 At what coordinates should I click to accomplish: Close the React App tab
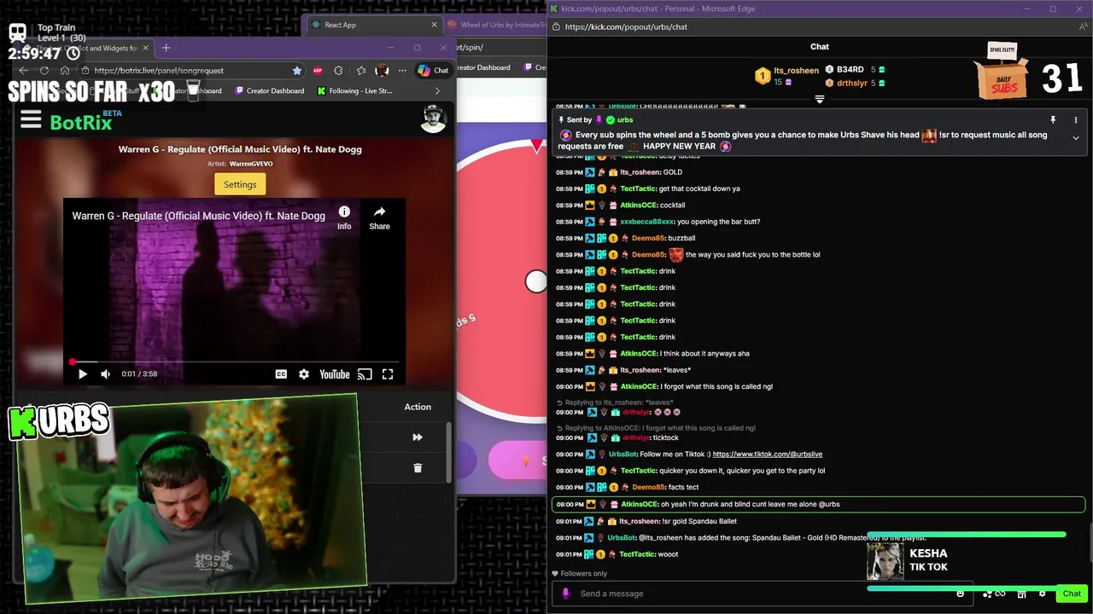[x=434, y=25]
